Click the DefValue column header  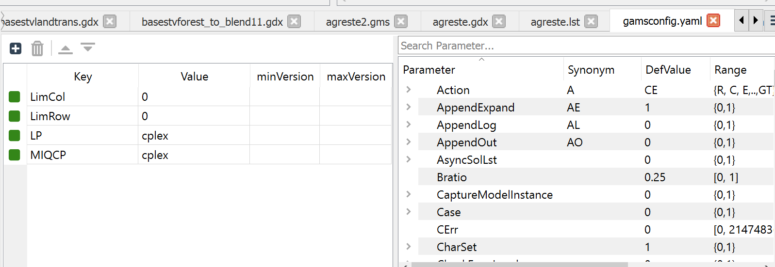(x=668, y=70)
